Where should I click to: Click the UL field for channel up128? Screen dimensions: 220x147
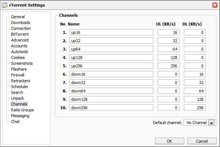[169, 57]
